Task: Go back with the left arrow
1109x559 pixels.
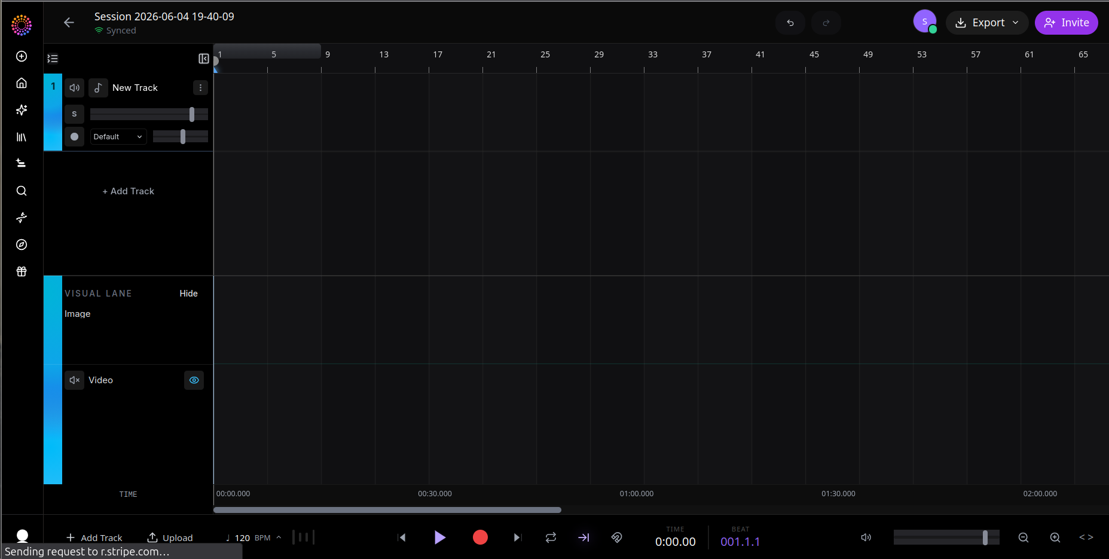Action: (69, 23)
